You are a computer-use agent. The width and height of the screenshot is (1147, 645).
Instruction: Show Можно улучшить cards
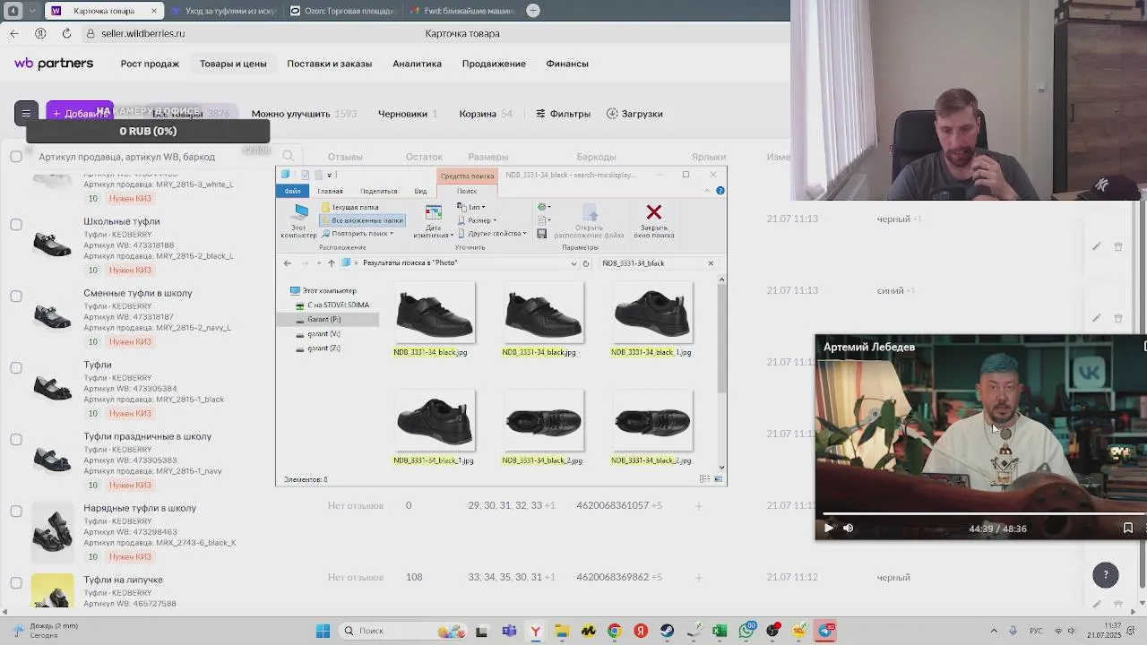pos(304,114)
